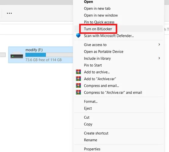Choose Open as Portable Device
This screenshot has width=169, height=152.
pyautogui.click(x=104, y=52)
